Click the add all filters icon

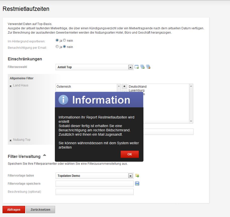(x=142, y=67)
